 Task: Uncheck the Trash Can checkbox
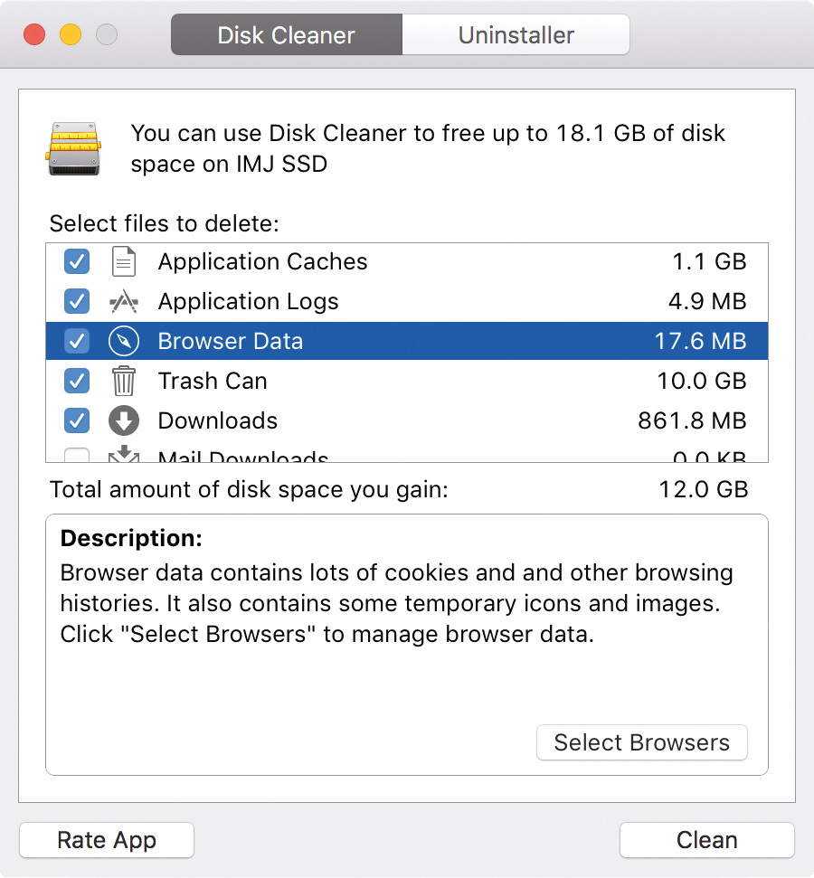[x=77, y=382]
